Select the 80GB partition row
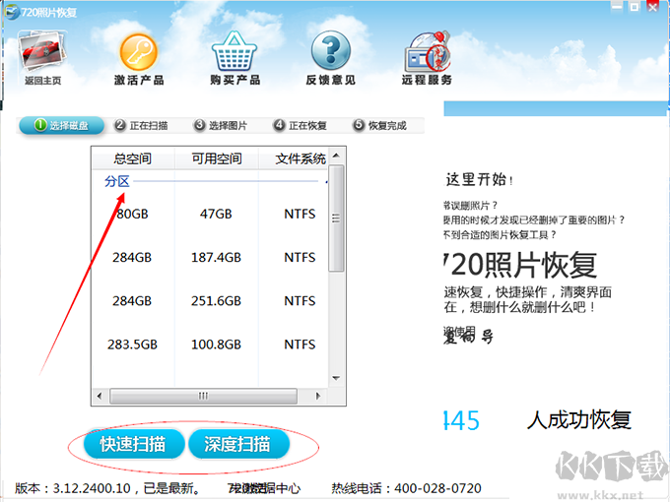Viewport: 670px width, 502px height. coord(210,214)
